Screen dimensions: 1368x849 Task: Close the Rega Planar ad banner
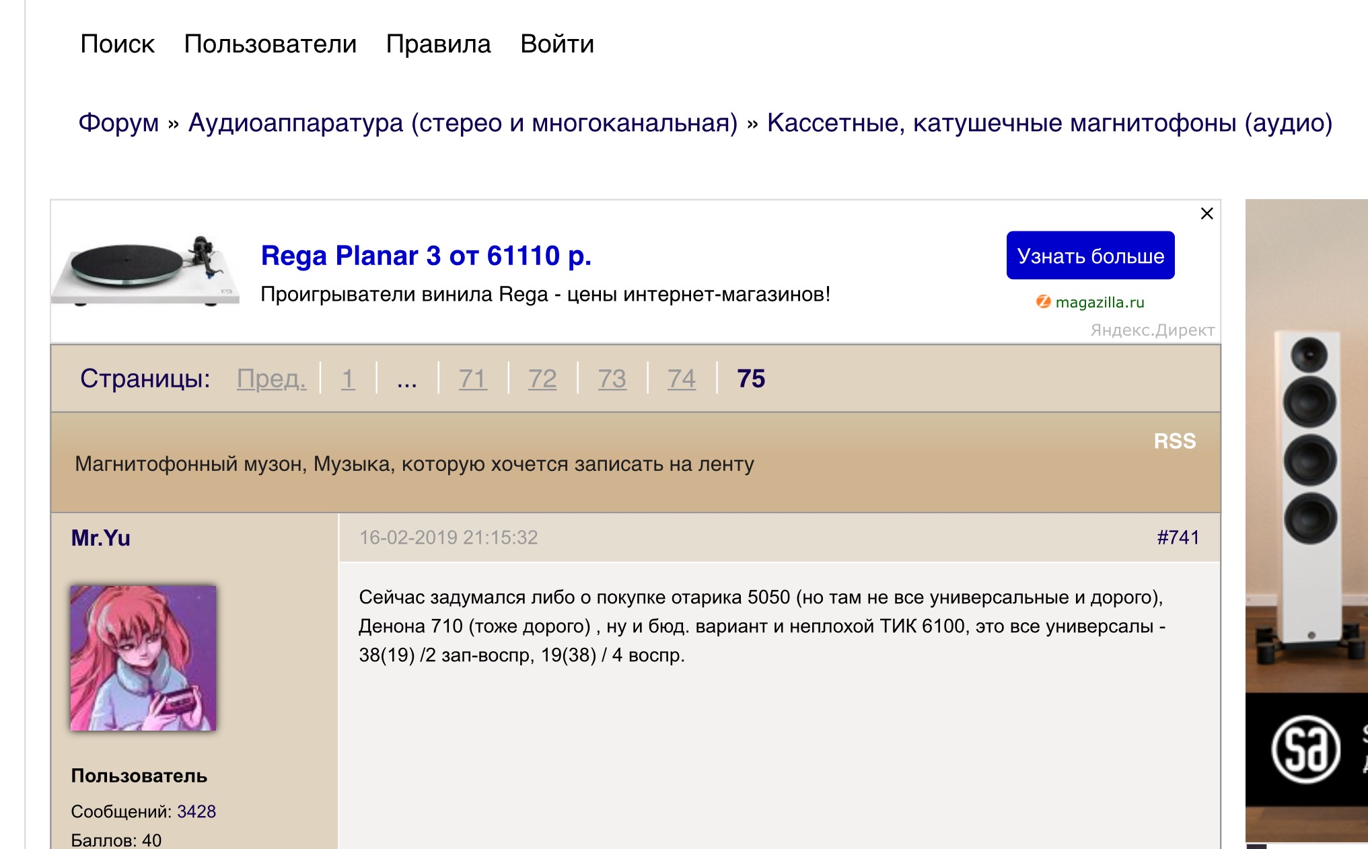coord(1207,214)
